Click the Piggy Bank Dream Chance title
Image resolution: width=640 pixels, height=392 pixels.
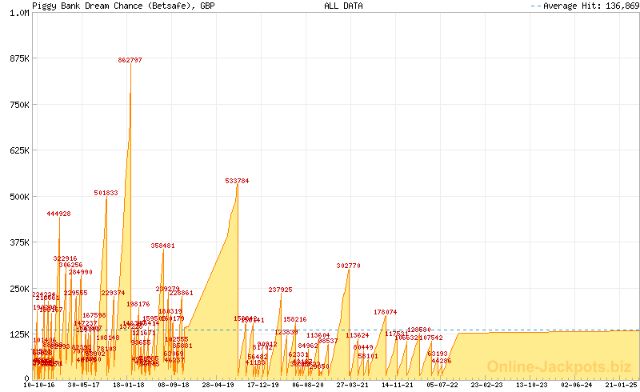click(123, 6)
